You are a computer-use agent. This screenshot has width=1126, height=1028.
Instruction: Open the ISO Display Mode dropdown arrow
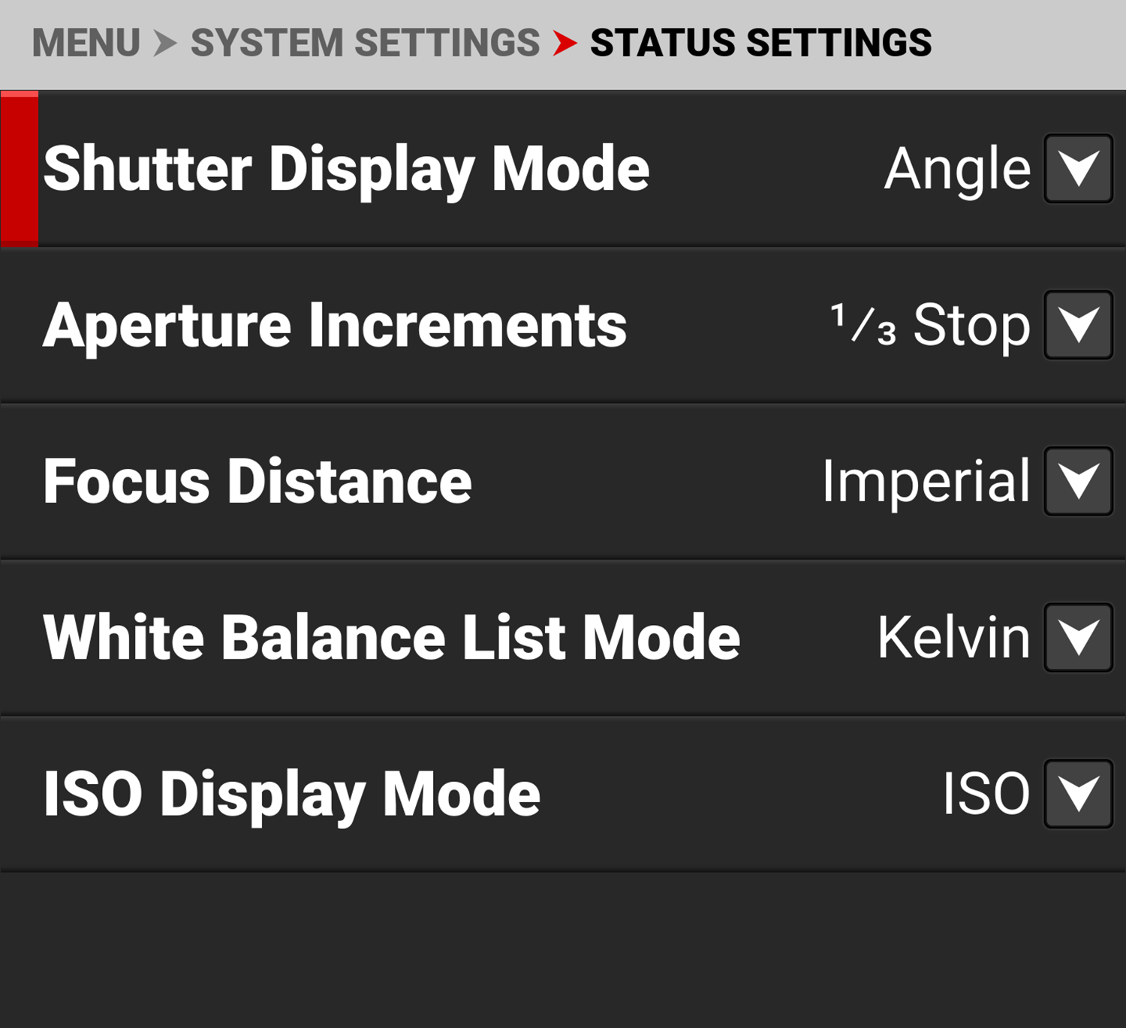1078,794
